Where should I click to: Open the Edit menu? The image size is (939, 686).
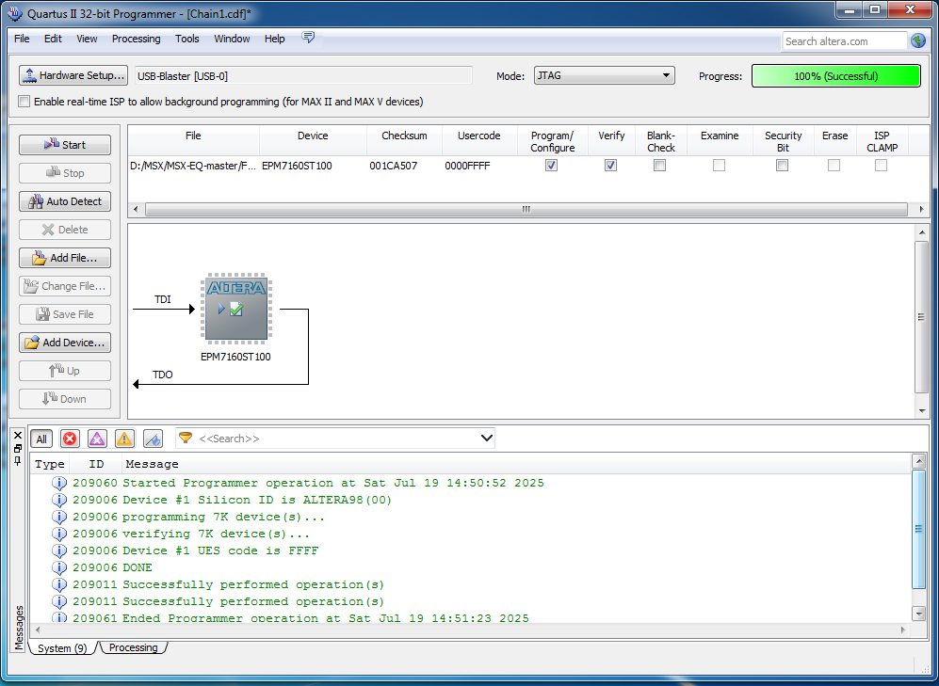pyautogui.click(x=53, y=39)
